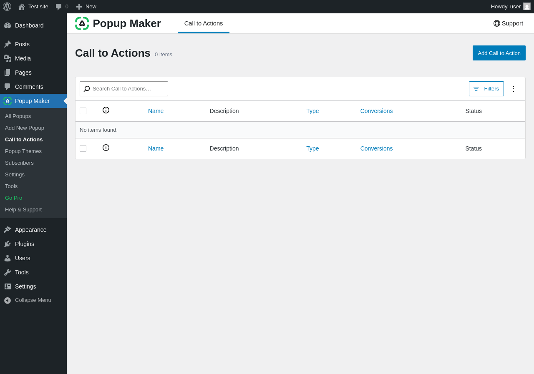Click the info icon in table header
This screenshot has height=374, width=534.
coord(106,110)
